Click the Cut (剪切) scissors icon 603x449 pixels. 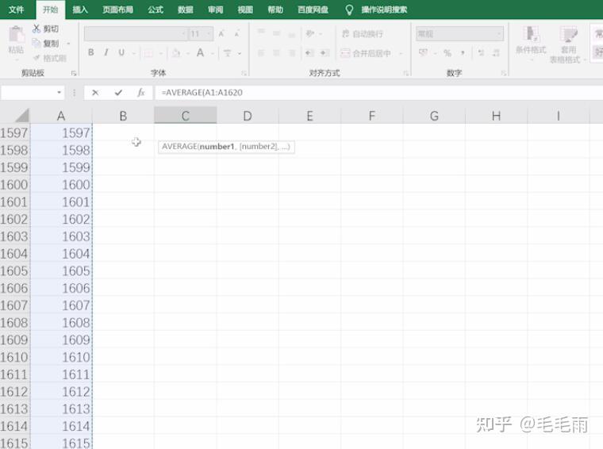36,29
